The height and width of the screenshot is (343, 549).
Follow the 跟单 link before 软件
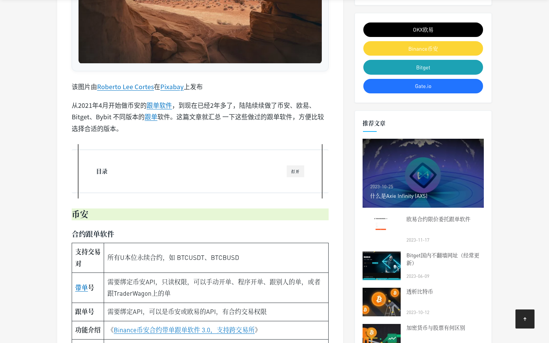click(x=151, y=117)
